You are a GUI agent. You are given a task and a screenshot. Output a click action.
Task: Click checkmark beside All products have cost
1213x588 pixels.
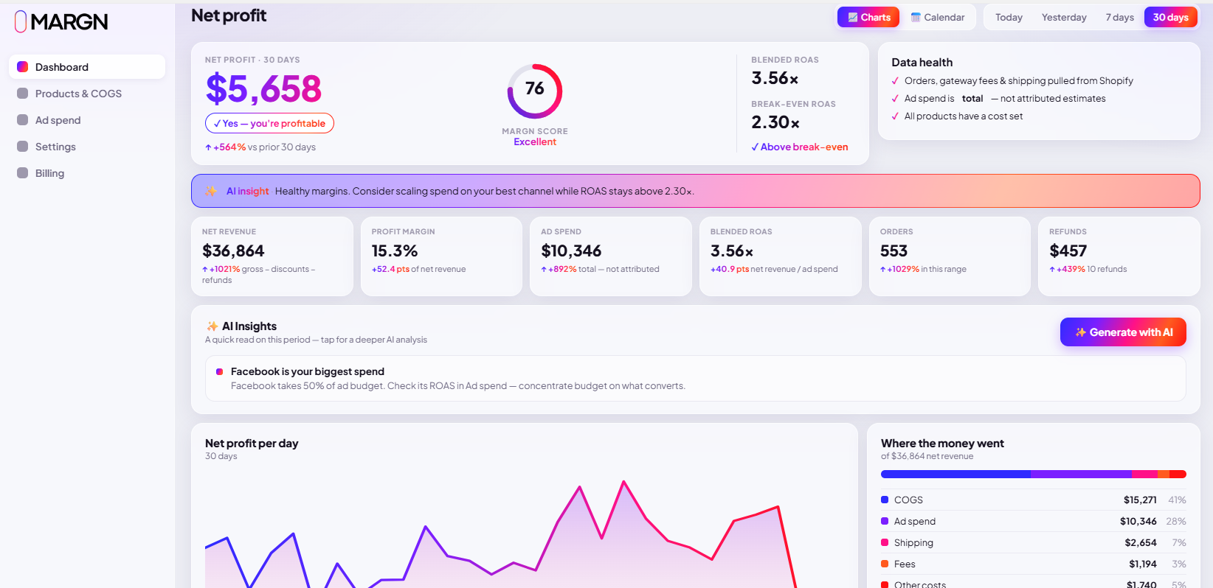pos(895,116)
